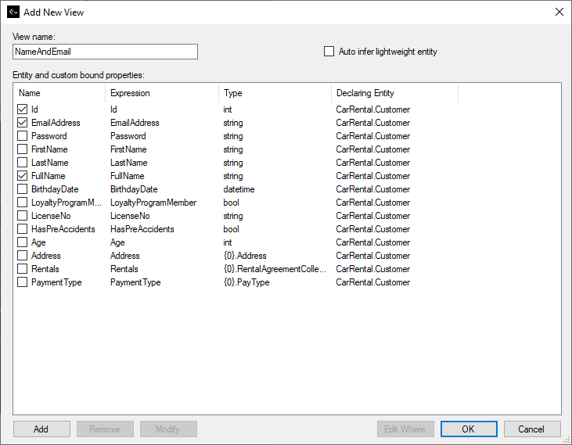Screen dimensions: 572x445
Task: Click 'string' type in the LastName row
Action: point(232,163)
